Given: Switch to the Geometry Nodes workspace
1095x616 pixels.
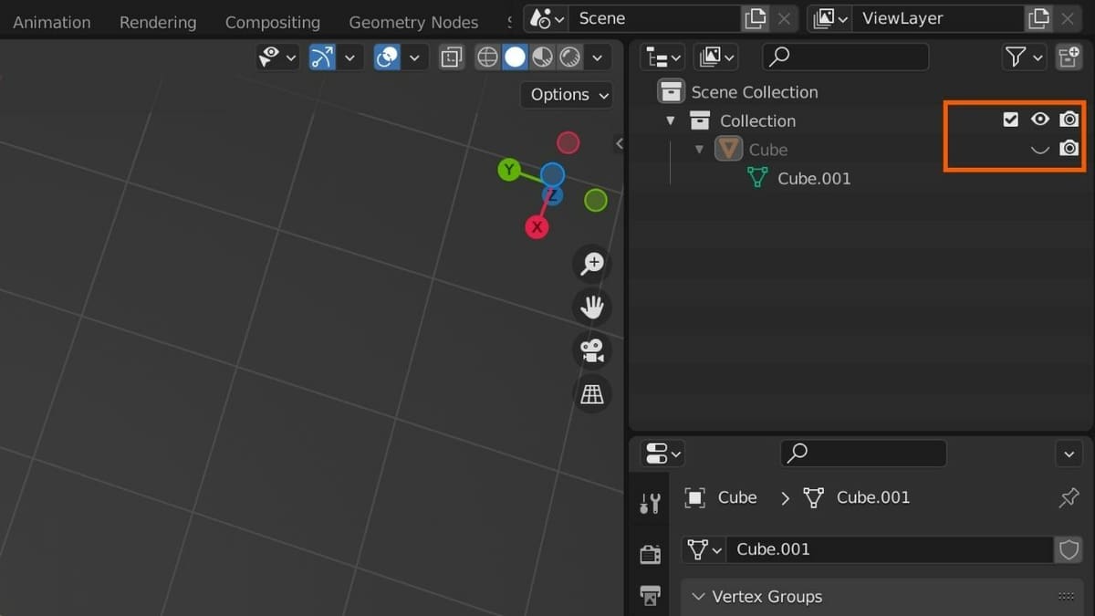Looking at the screenshot, I should pyautogui.click(x=413, y=22).
